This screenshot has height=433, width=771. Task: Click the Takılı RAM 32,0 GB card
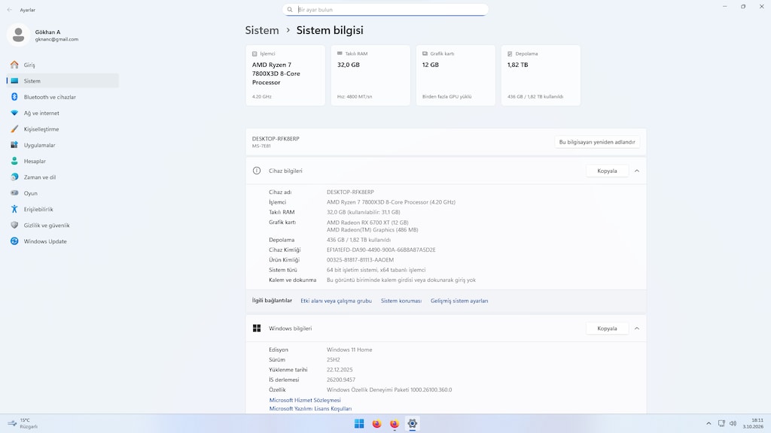370,75
